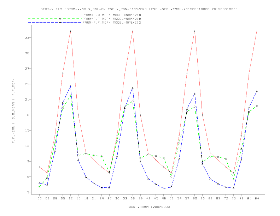Click the red line peak marker at hour 60
280x216 pixels.
195,31
